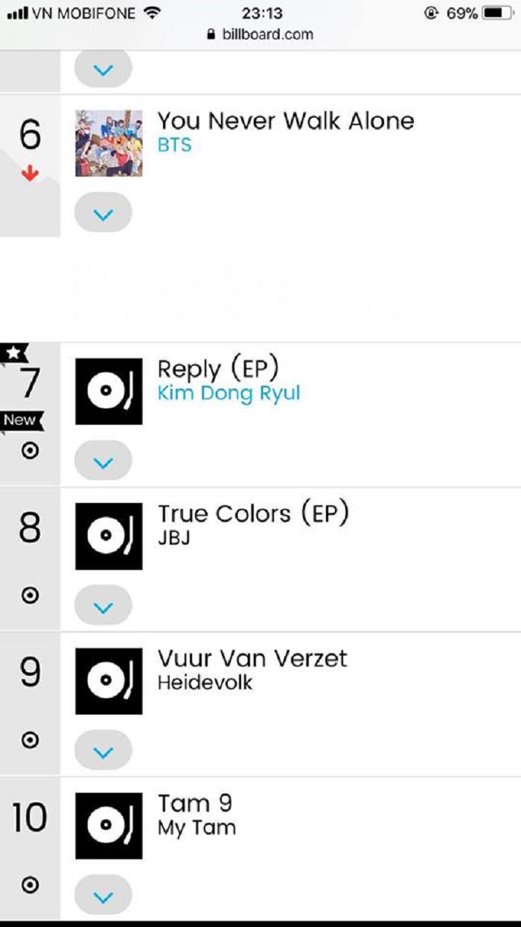Viewport: 521px width, 927px height.
Task: Expand the True Colors (EP) entry
Action: pyautogui.click(x=103, y=607)
